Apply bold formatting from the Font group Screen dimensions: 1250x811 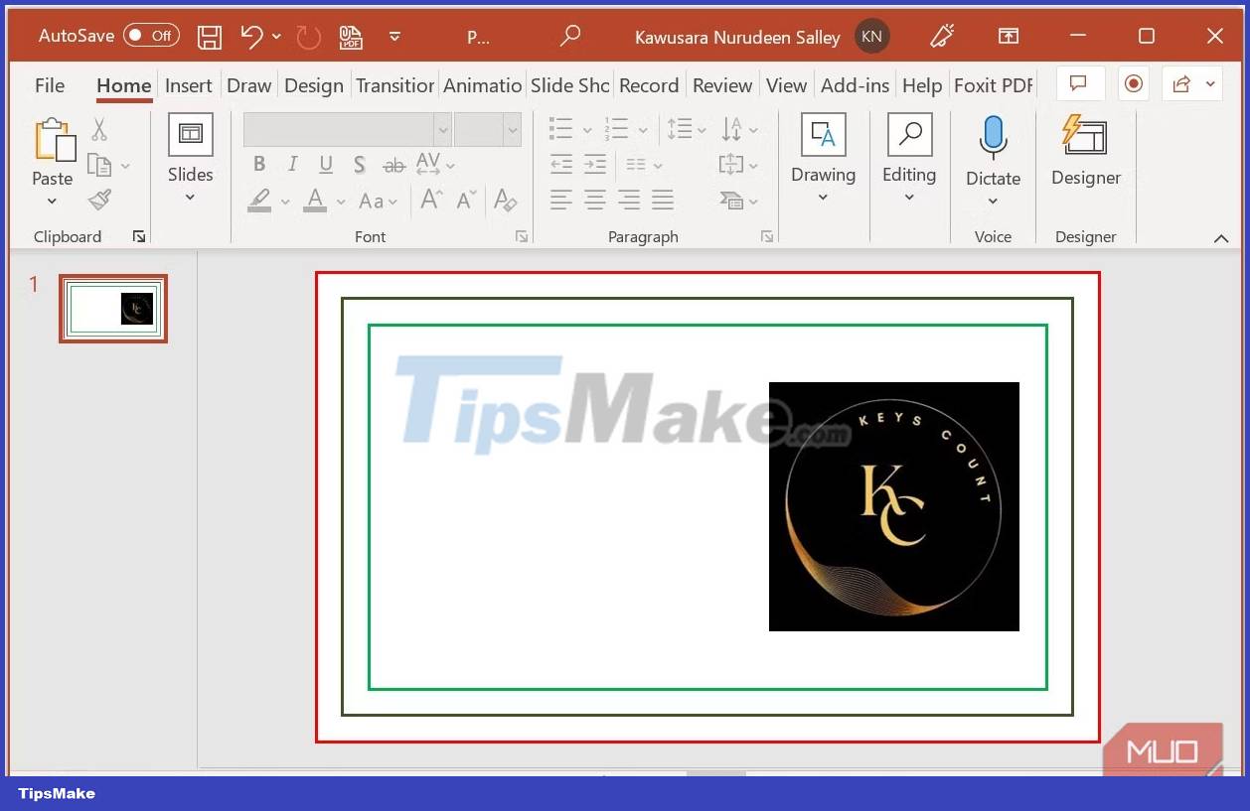click(259, 164)
